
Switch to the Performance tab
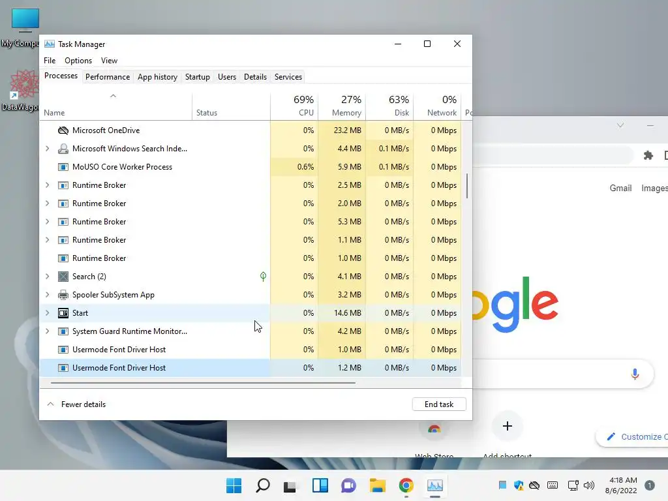(108, 77)
